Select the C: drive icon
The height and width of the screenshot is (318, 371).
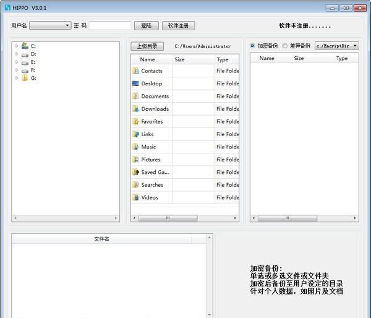click(x=25, y=46)
